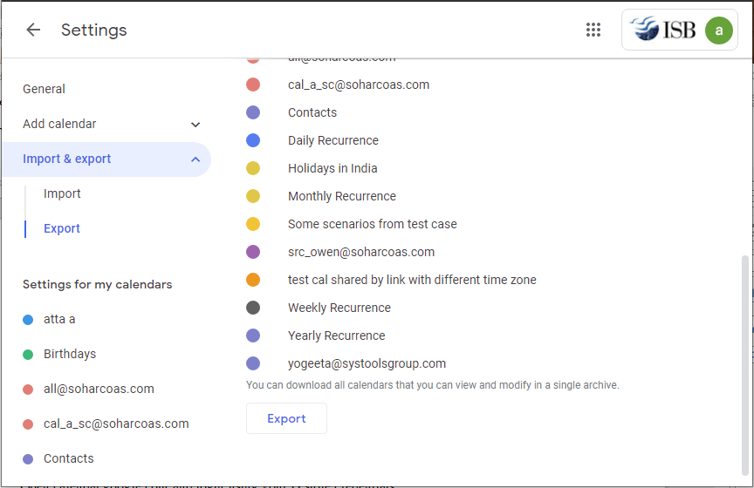
Task: Go back using the Settings back arrow
Action: point(33,30)
